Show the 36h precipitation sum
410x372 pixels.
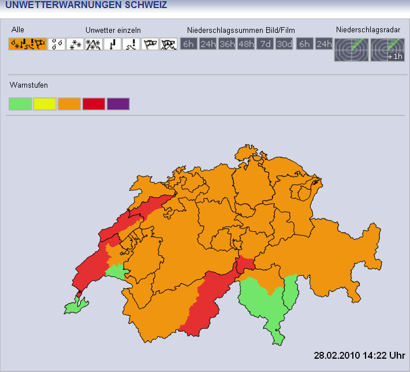[227, 44]
